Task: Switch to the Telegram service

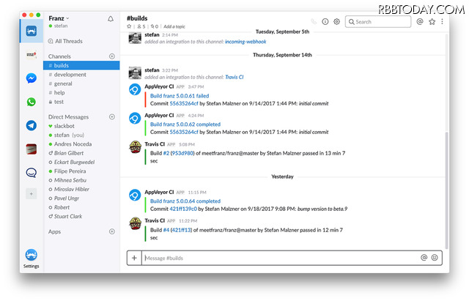Action: coord(32,125)
